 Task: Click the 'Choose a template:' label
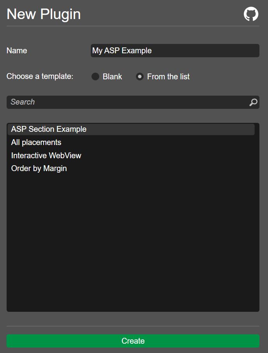coord(40,76)
